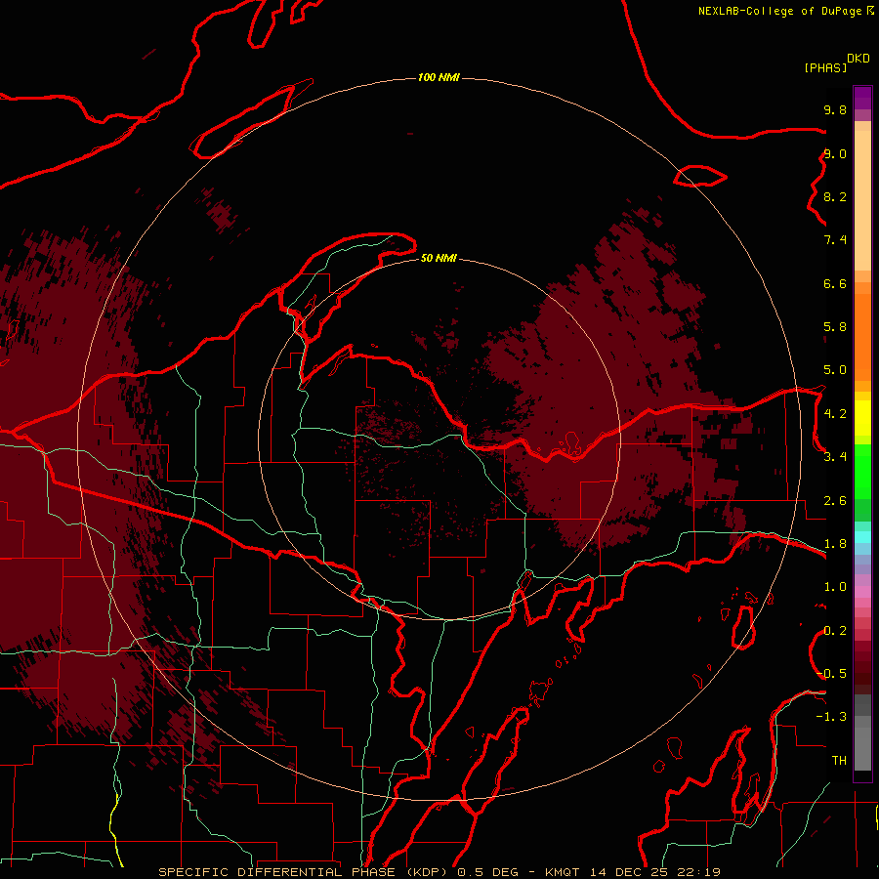Click the 2.6 legend value
Image resolution: width=879 pixels, height=879 pixels.
[x=835, y=501]
